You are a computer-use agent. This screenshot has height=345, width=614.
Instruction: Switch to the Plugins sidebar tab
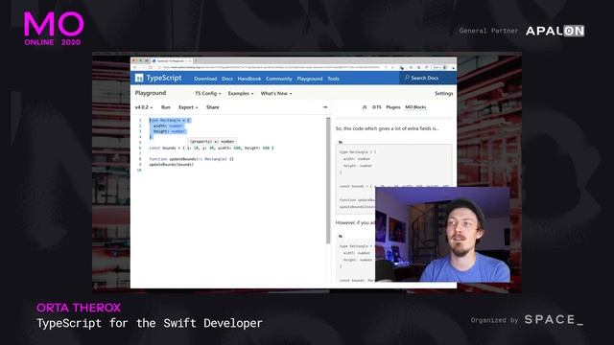pyautogui.click(x=393, y=107)
